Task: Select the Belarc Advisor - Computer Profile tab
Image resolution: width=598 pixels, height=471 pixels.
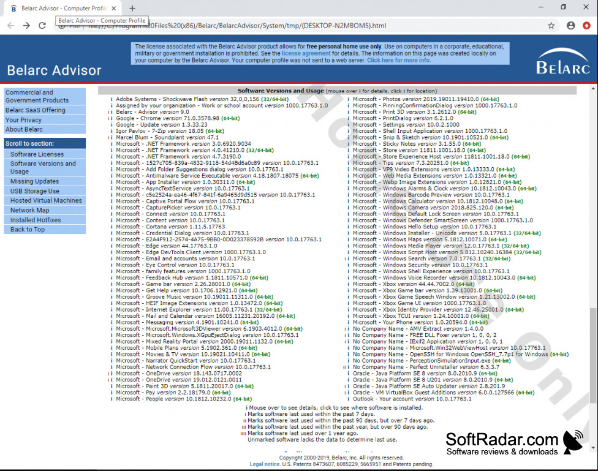Action: [63, 8]
